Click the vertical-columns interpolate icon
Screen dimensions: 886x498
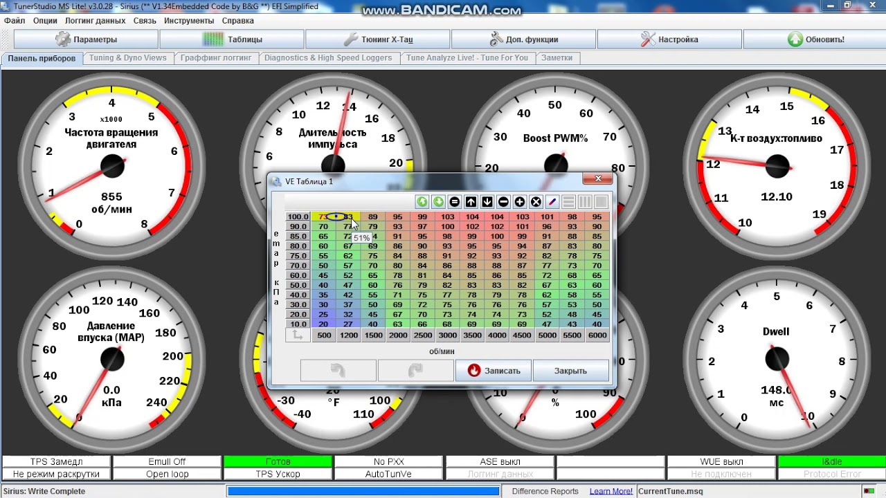(585, 202)
